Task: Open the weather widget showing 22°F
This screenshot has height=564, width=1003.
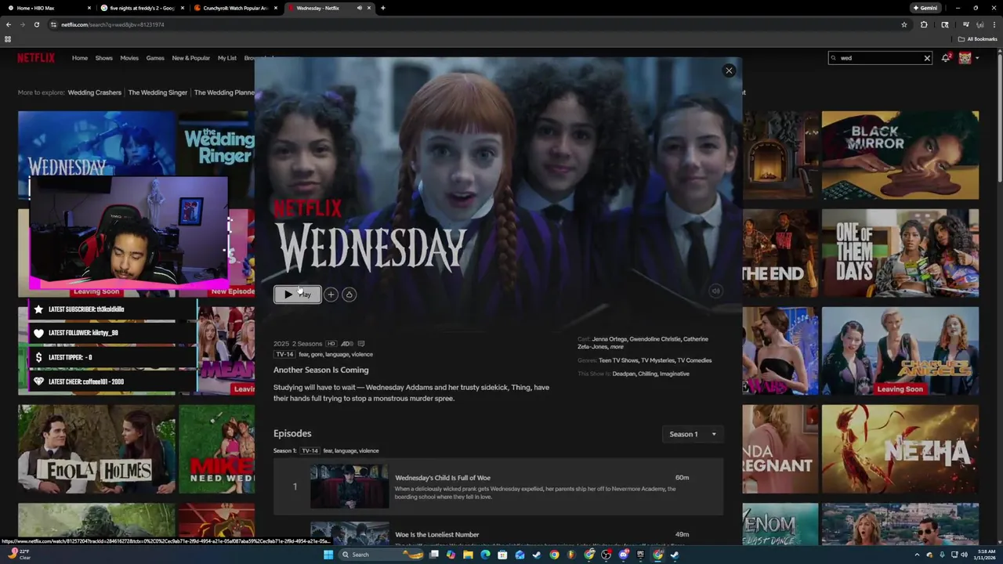Action: (17, 555)
